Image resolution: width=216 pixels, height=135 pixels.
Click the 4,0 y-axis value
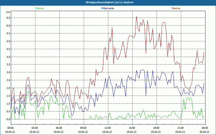(x=8, y=57)
